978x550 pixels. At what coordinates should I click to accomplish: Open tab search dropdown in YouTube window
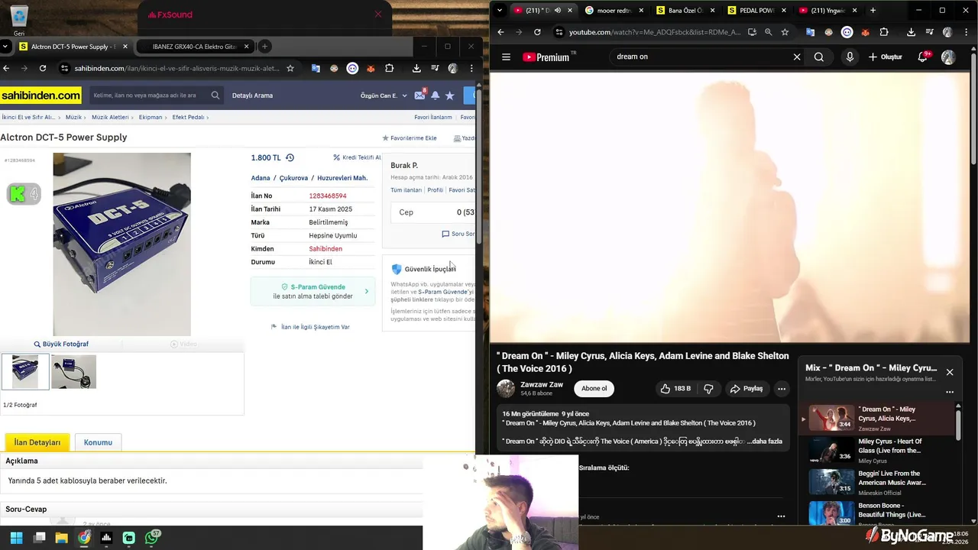[500, 10]
